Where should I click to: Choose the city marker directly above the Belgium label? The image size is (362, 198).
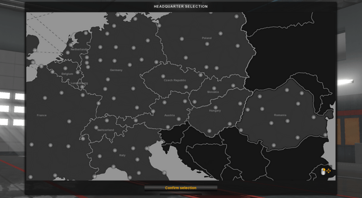point(65,68)
